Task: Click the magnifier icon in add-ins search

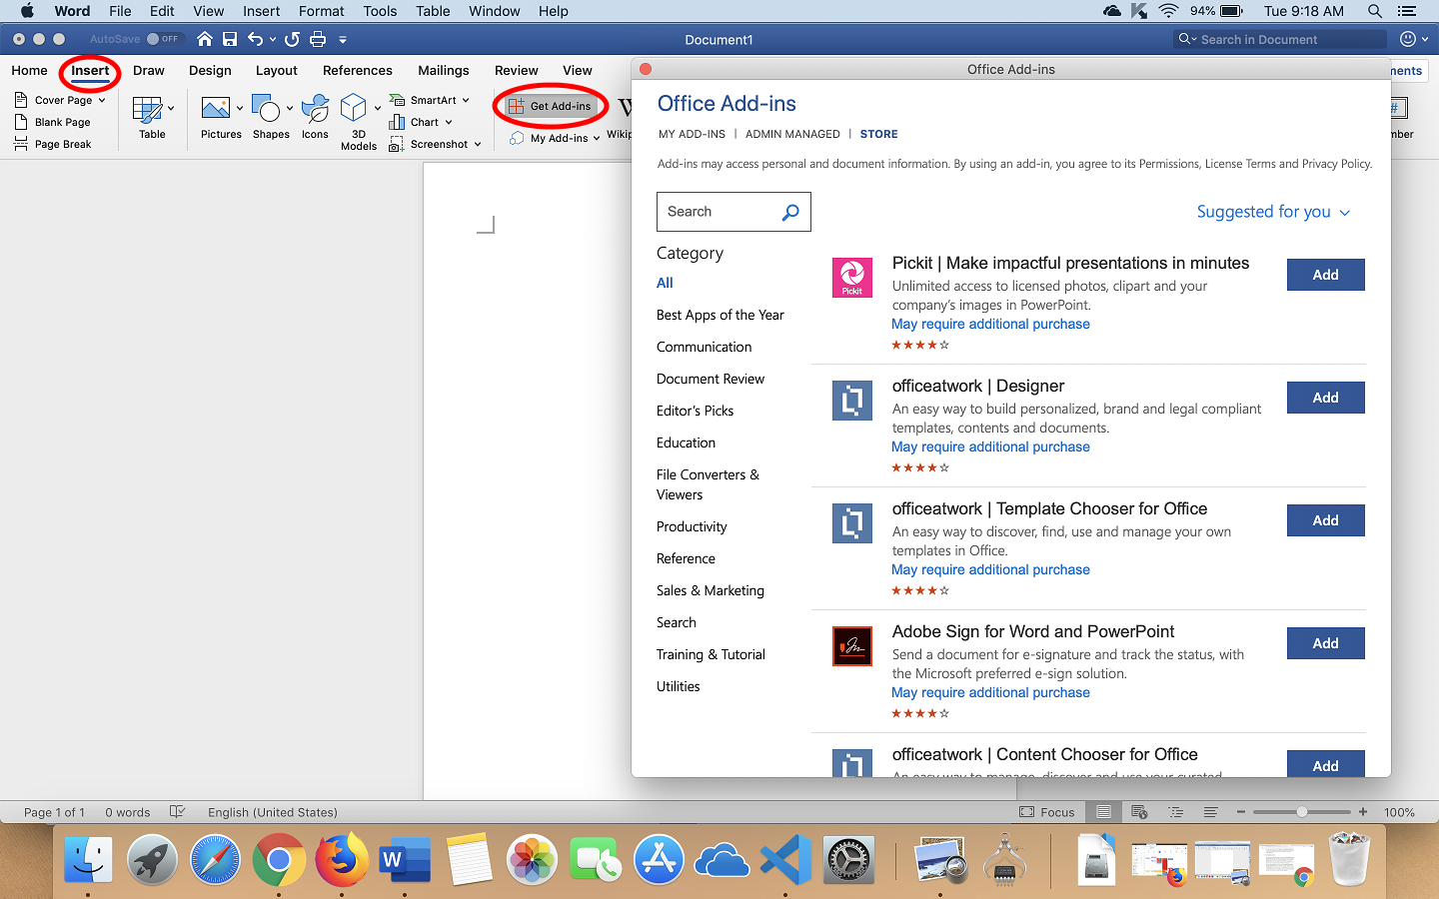Action: pyautogui.click(x=790, y=212)
